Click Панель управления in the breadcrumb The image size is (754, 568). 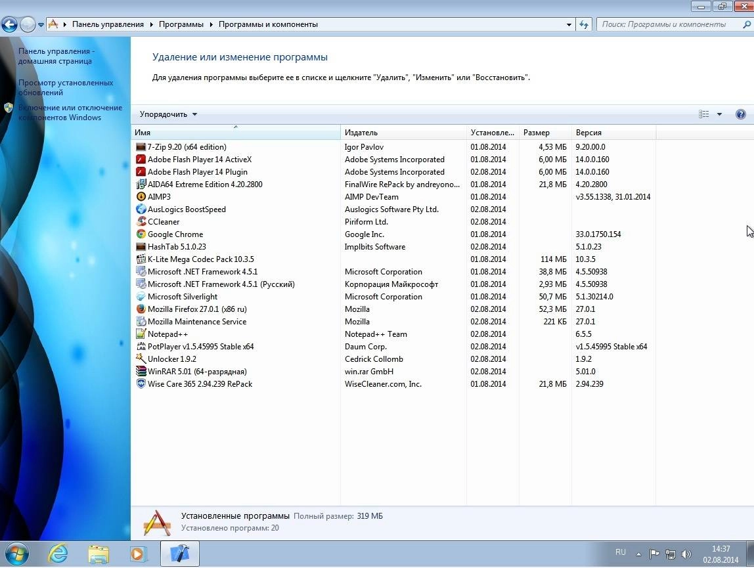108,24
